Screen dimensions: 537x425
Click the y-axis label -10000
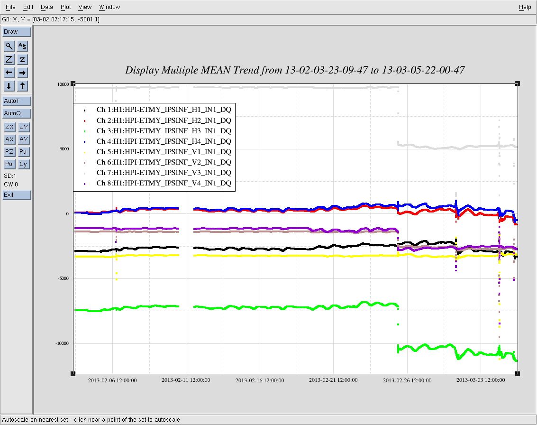(63, 343)
